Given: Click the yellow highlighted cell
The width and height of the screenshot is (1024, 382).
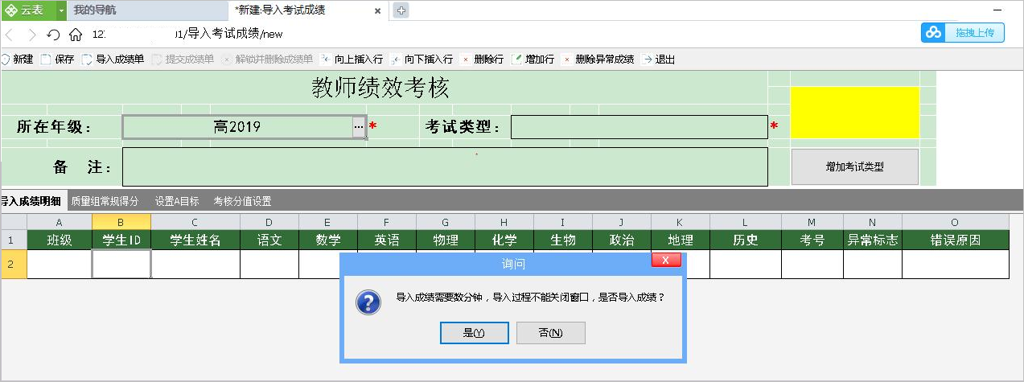Looking at the screenshot, I should pyautogui.click(x=855, y=113).
